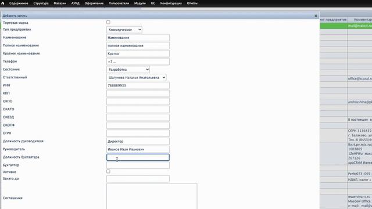The width and height of the screenshot is (372, 209).
Task: Open the Магазин menu
Action: coord(60,3)
